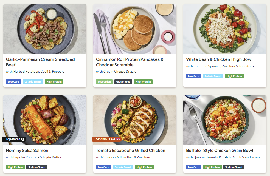This screenshot has height=176, width=270.
Task: Select the White Bean & Chicken Thigh Bowl photo
Action: (225, 29)
